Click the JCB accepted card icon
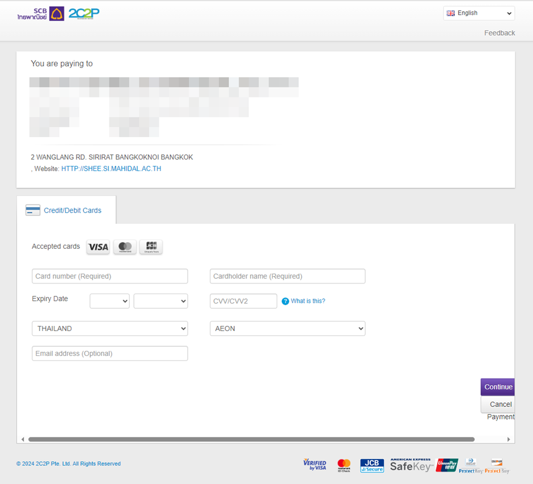The image size is (533, 484). [151, 247]
